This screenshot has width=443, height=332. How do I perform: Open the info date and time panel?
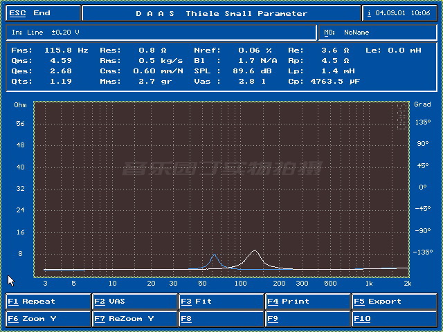pyautogui.click(x=399, y=13)
